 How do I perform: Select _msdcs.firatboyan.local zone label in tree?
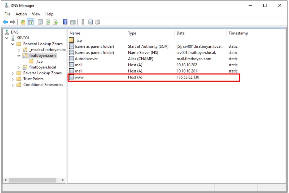coord(47,50)
